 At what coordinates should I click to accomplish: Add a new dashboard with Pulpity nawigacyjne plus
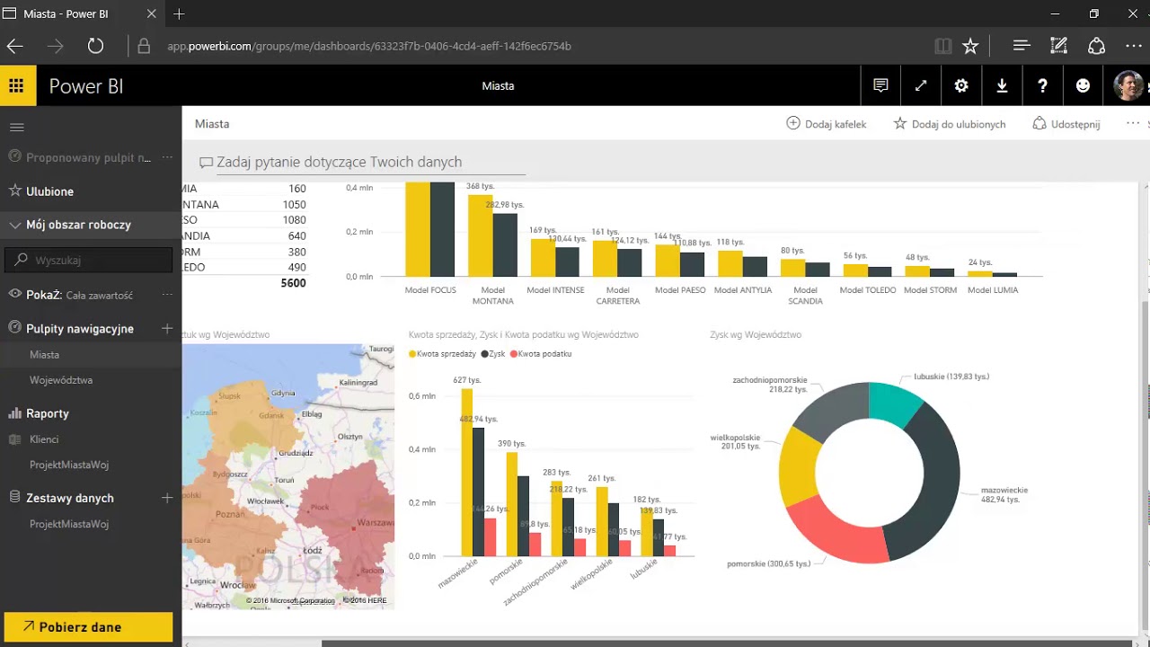167,329
